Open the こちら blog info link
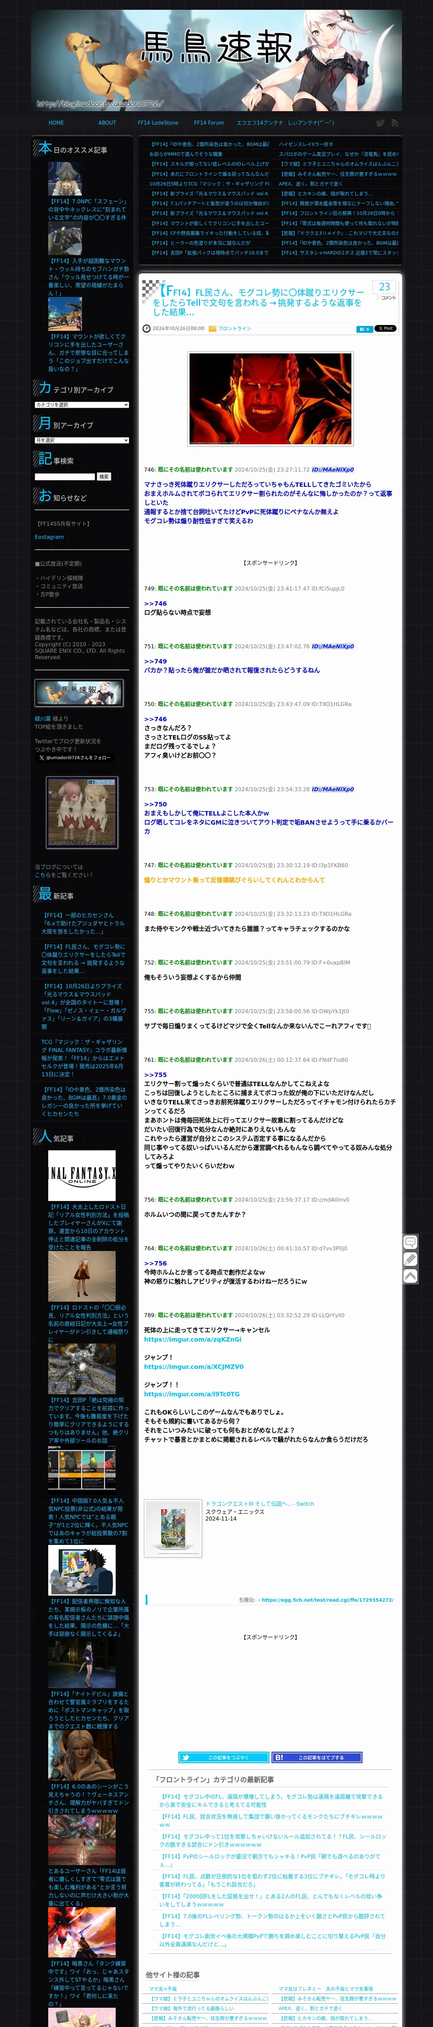The width and height of the screenshot is (433, 2027). coord(42,874)
